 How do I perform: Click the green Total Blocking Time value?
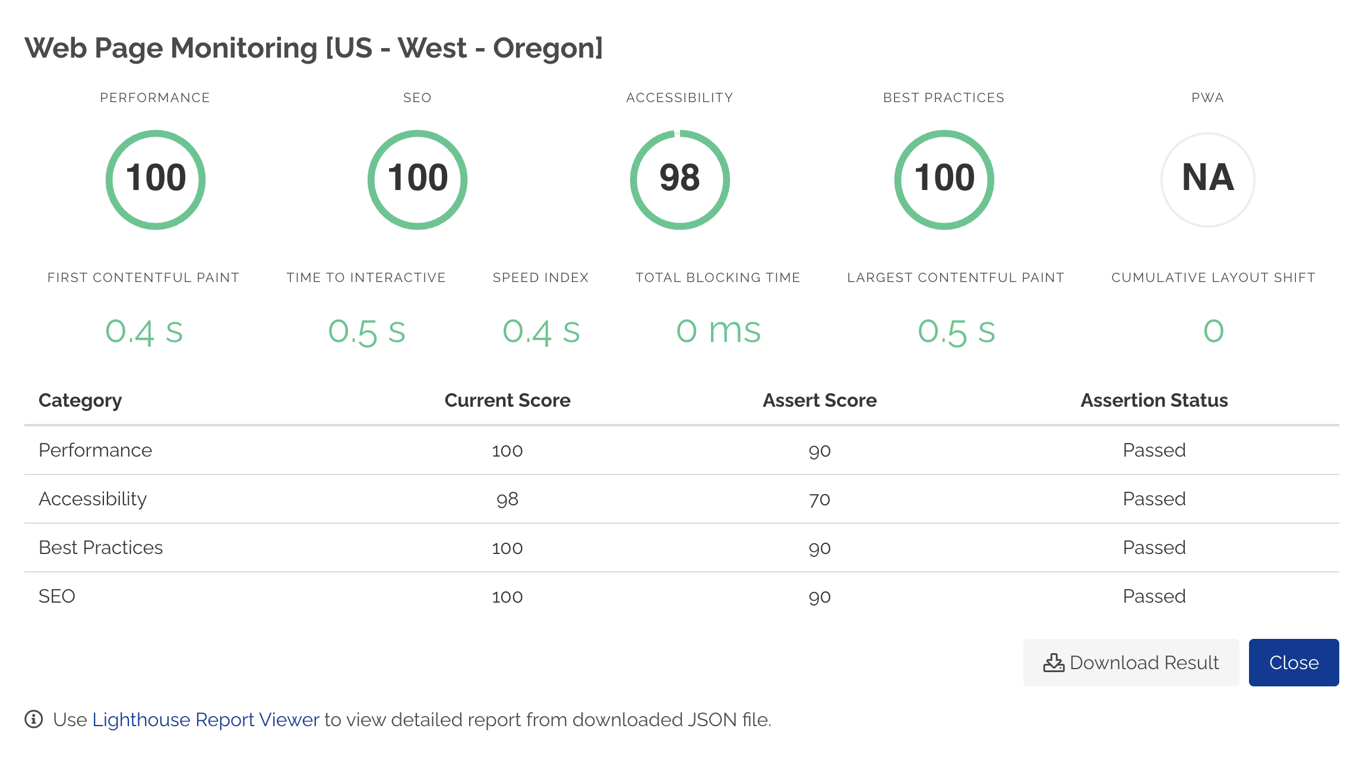point(717,331)
